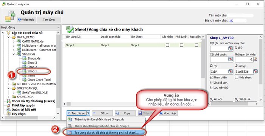
Task: Click question-mark icon on bottom Video Help button
Action: point(161,113)
